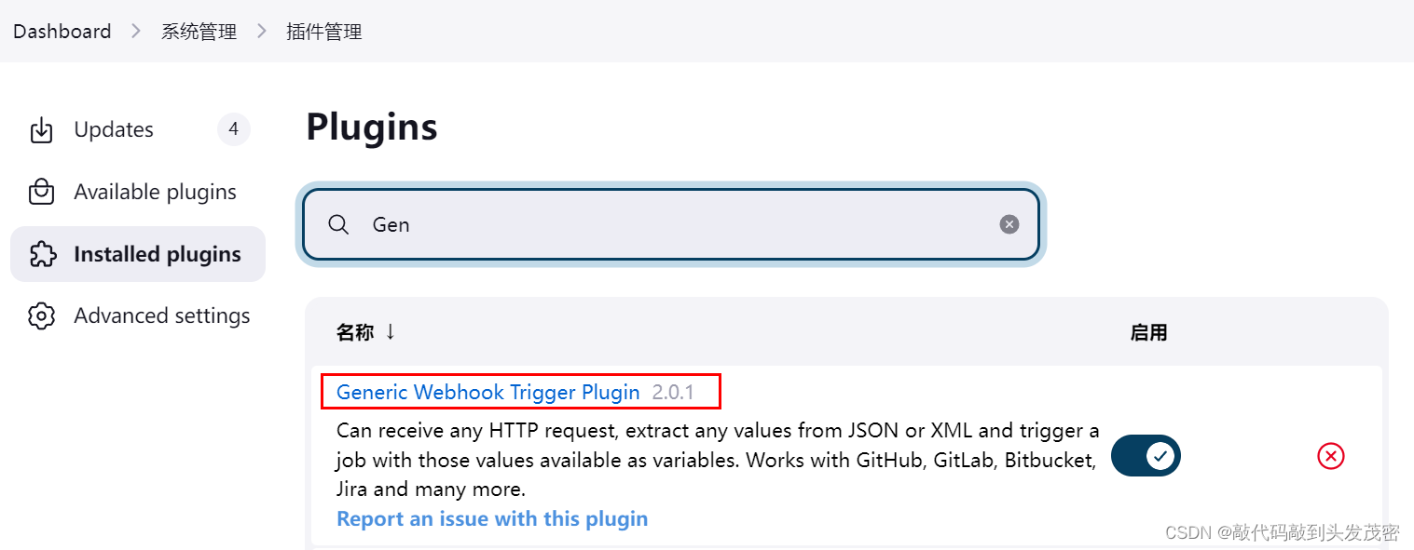Viewport: 1414px width, 550px height.
Task: Focus the plugin search field containing Gen
Action: point(670,224)
